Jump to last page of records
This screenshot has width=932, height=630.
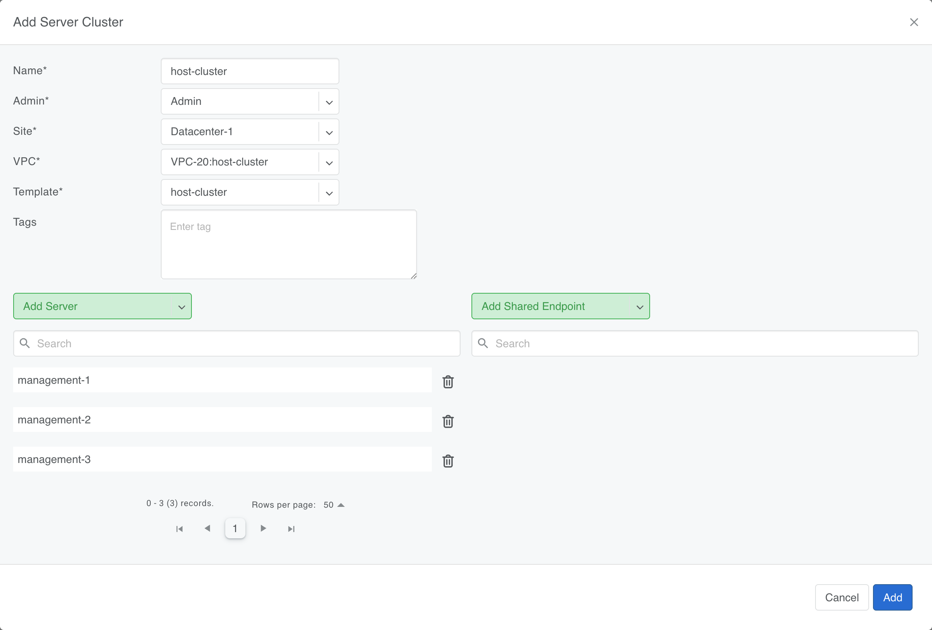[291, 529]
